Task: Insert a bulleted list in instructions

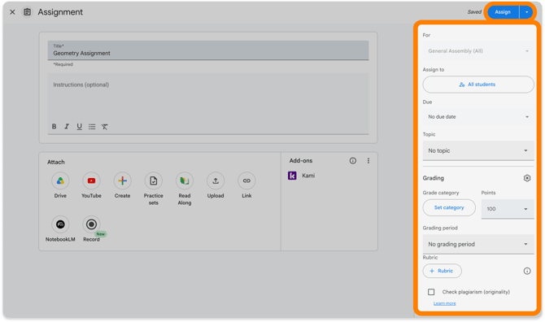Action: (92, 127)
